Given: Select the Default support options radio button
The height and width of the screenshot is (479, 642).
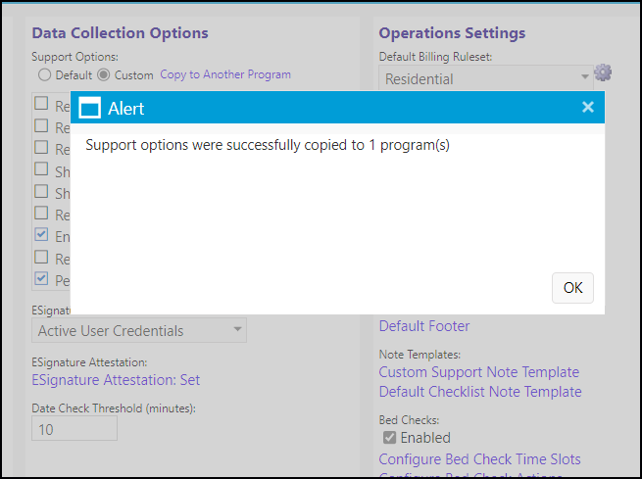Looking at the screenshot, I should (44, 74).
